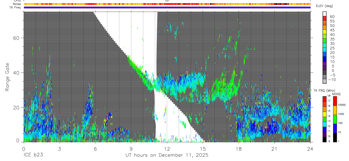
Task: Click the x-axis tick label '18' under the plot
Action: tap(238, 149)
